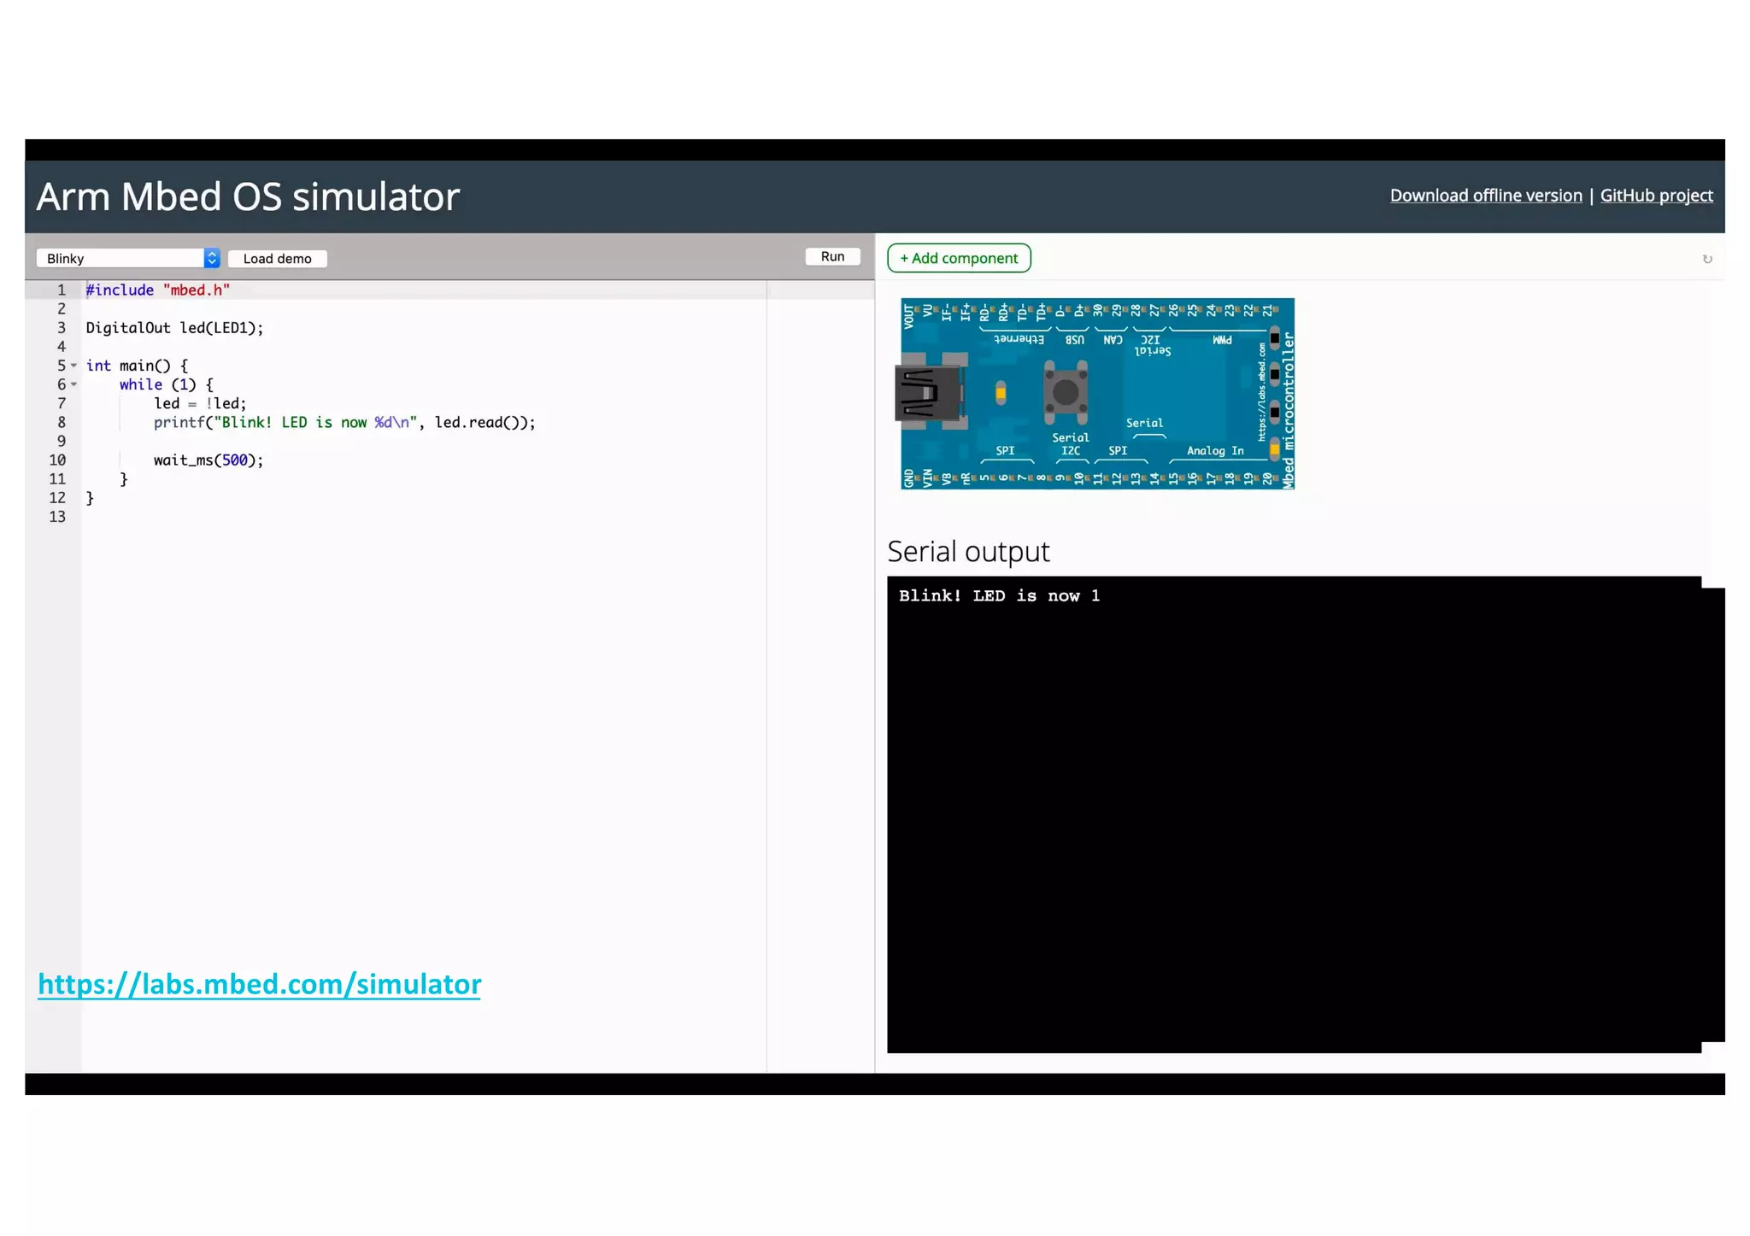Click the USB connector on the board
Screen dimensions: 1750x1236
pyautogui.click(x=930, y=393)
